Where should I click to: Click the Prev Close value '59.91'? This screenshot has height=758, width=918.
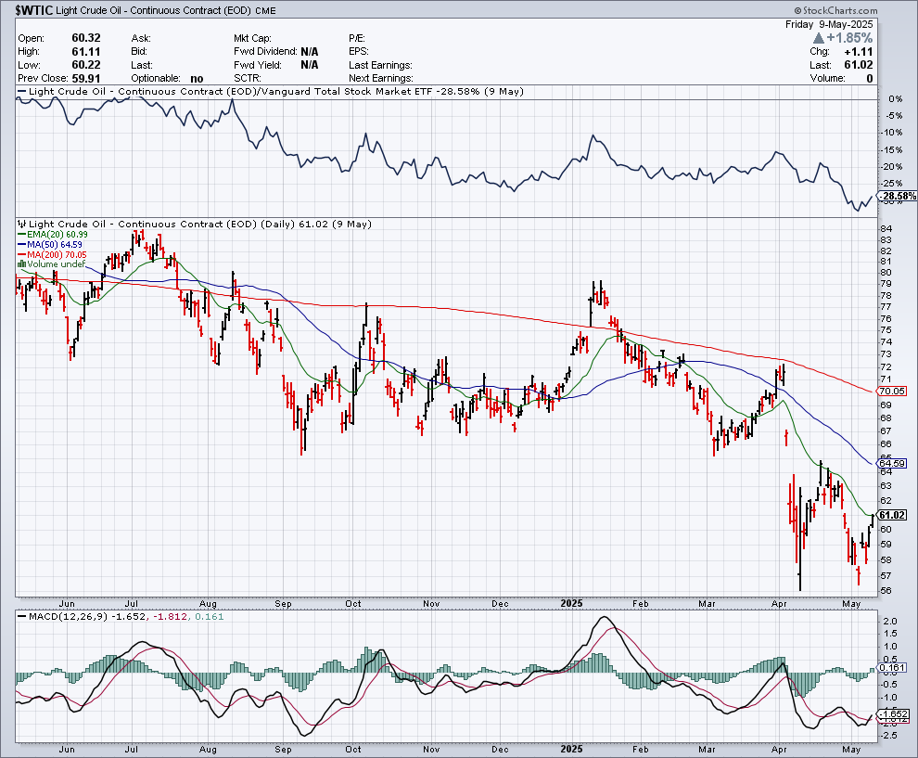(x=86, y=79)
